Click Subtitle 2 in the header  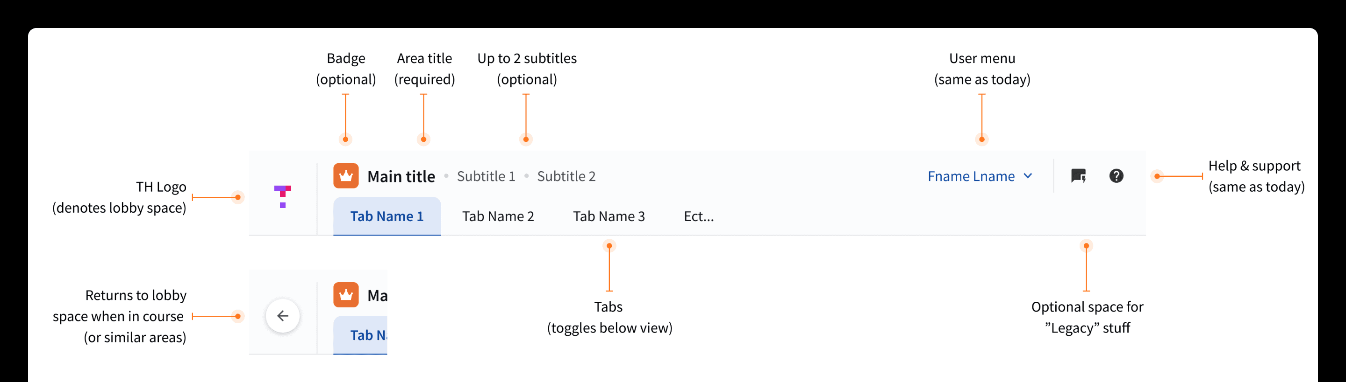pyautogui.click(x=566, y=176)
